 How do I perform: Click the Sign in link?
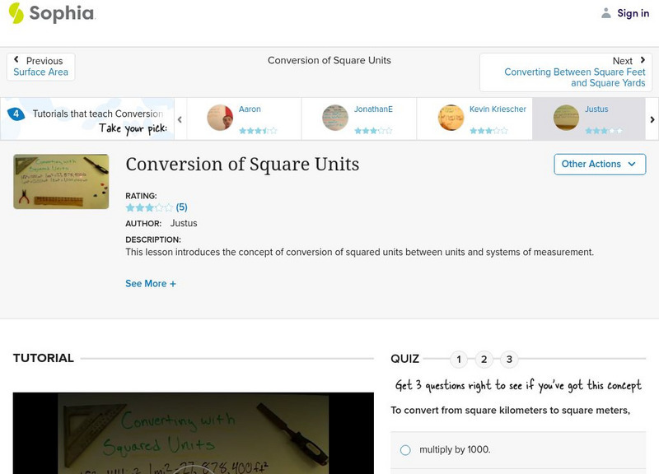click(x=633, y=13)
